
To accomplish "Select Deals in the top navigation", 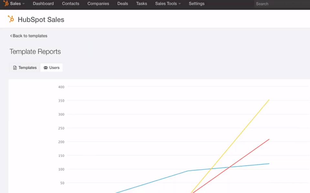I will pyautogui.click(x=123, y=4).
